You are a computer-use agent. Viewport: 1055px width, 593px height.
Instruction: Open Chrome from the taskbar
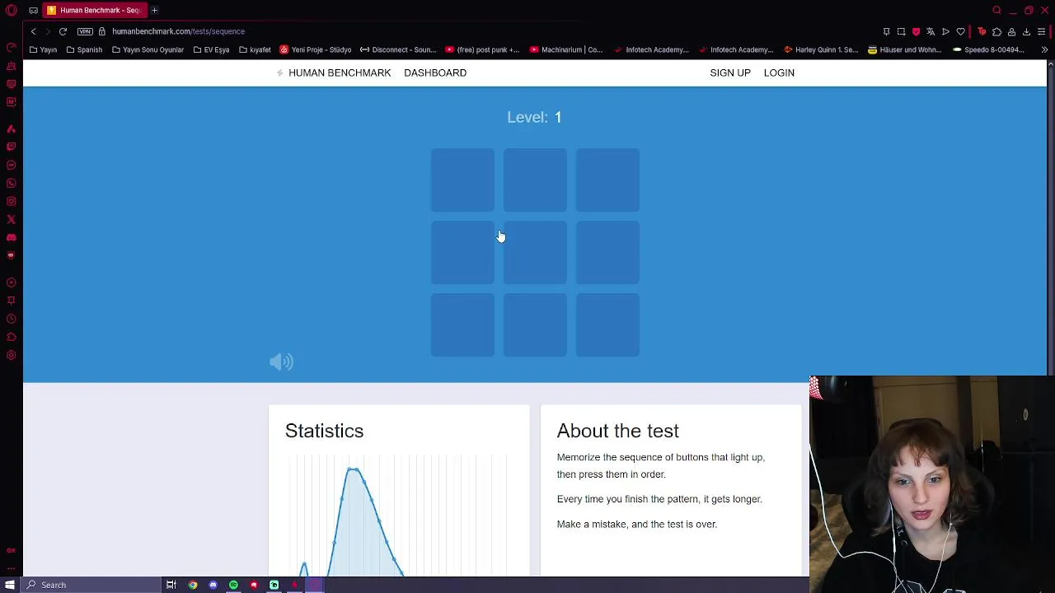[x=193, y=585]
